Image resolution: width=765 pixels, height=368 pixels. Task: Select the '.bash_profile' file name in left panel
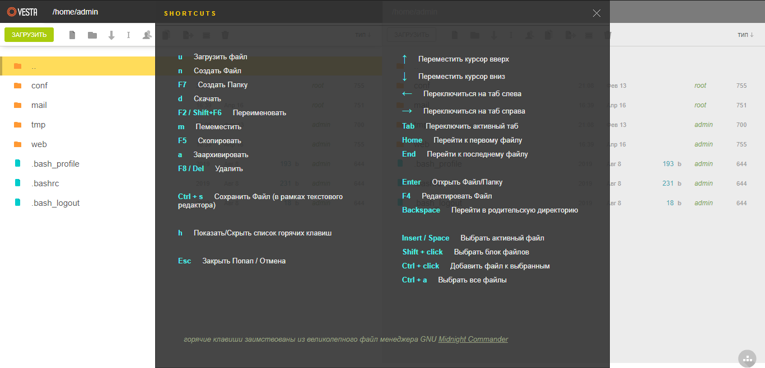[x=55, y=164]
